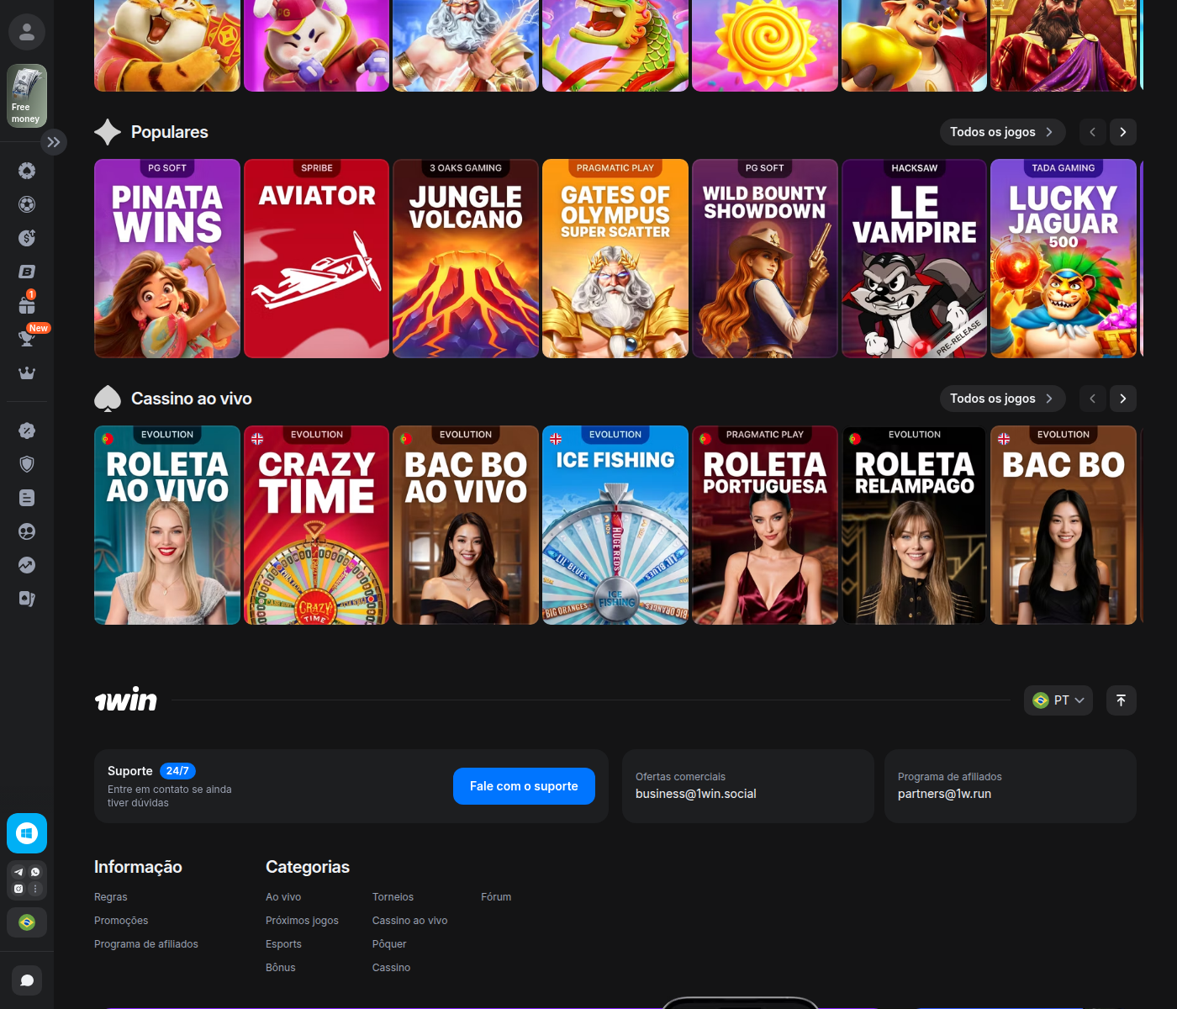Open the WhatsApp social icon
The image size is (1177, 1009).
(x=35, y=872)
